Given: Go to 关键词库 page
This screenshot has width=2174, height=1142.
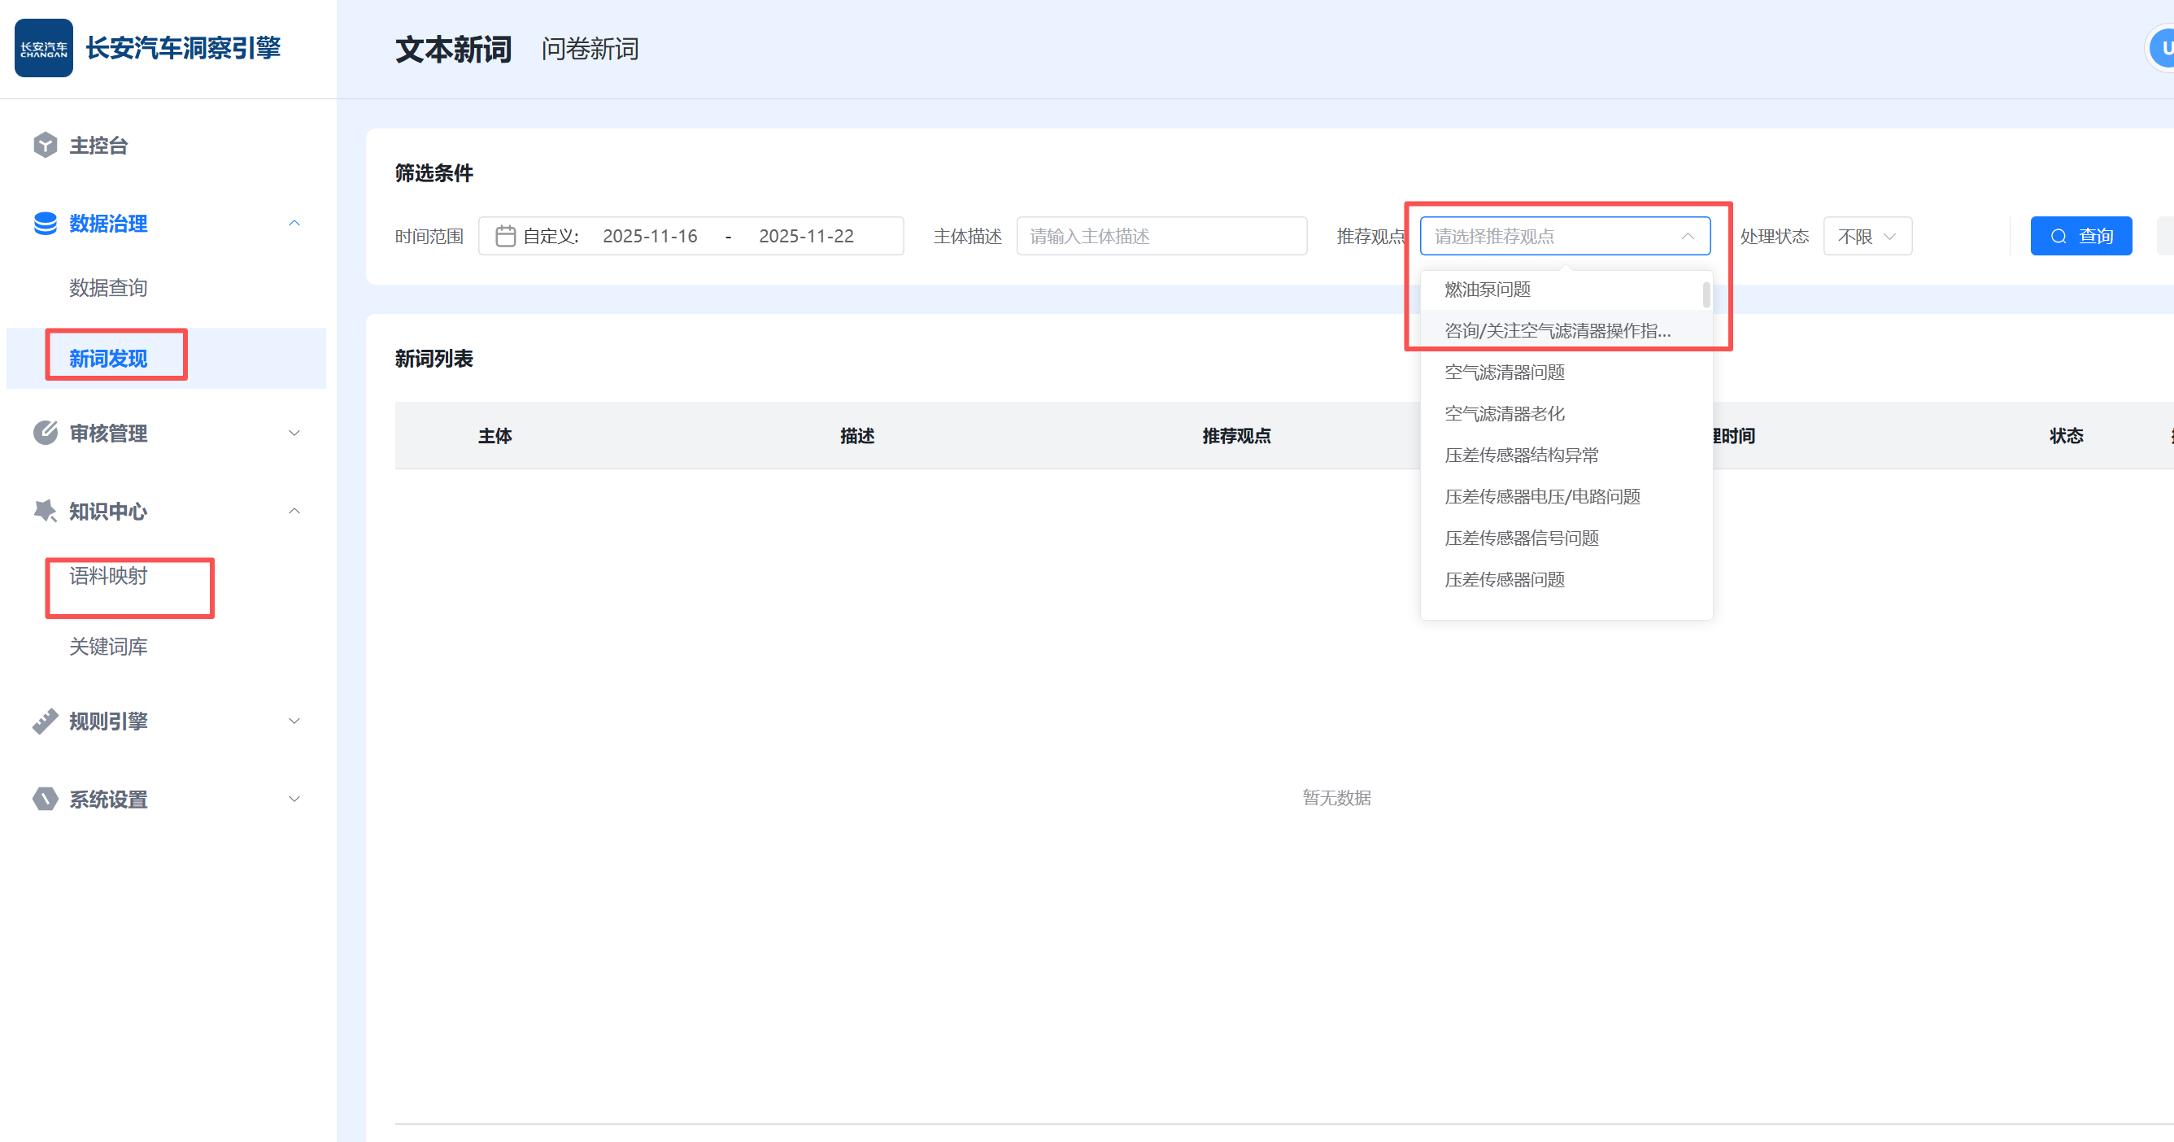Looking at the screenshot, I should pyautogui.click(x=108, y=647).
